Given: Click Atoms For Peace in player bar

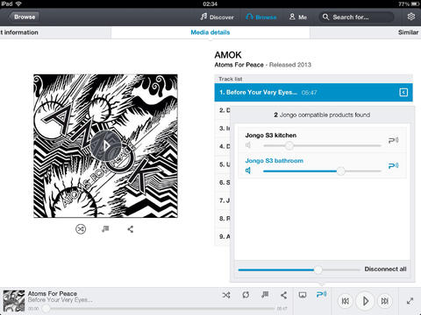Looking at the screenshot, I should [x=53, y=294].
